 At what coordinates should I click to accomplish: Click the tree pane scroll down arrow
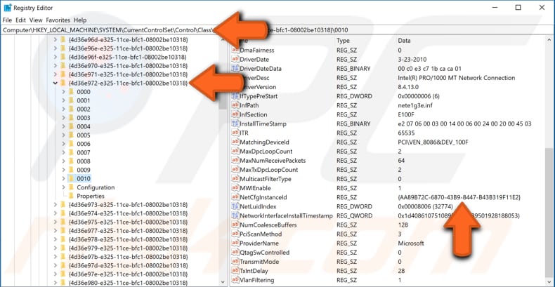(x=223, y=281)
